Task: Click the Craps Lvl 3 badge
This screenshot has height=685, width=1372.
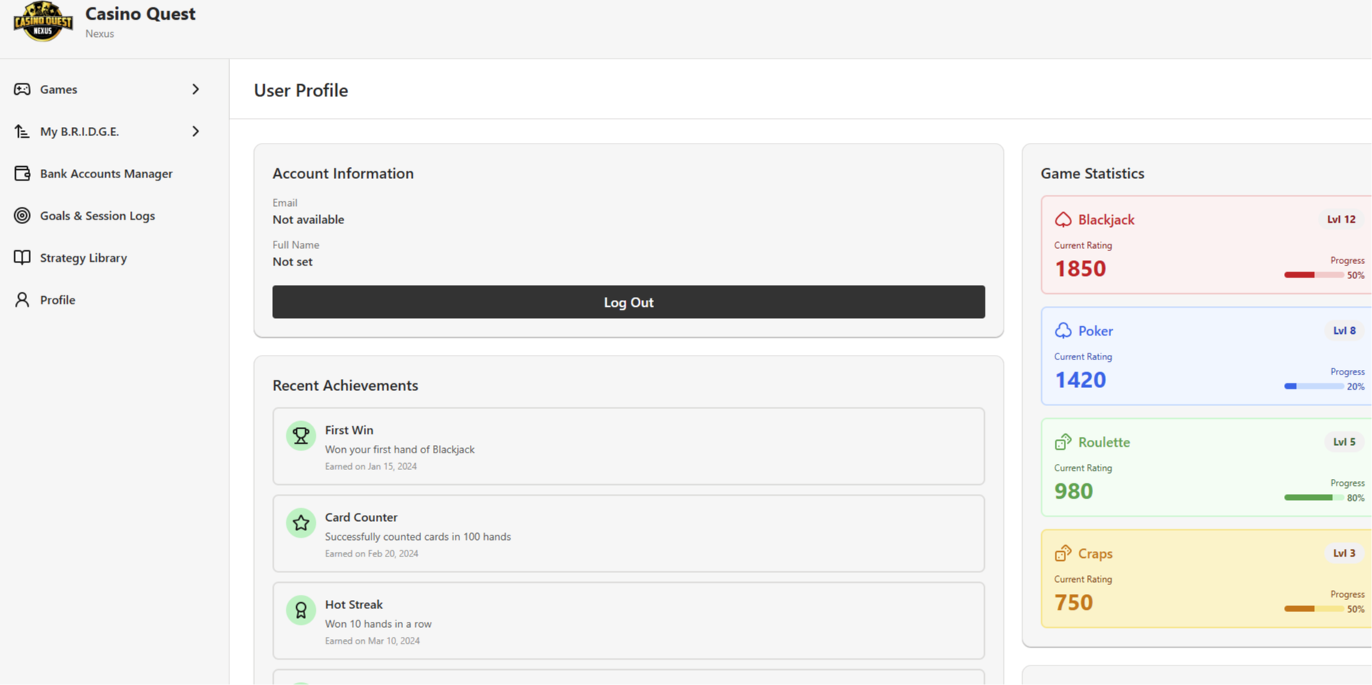Action: pyautogui.click(x=1344, y=553)
